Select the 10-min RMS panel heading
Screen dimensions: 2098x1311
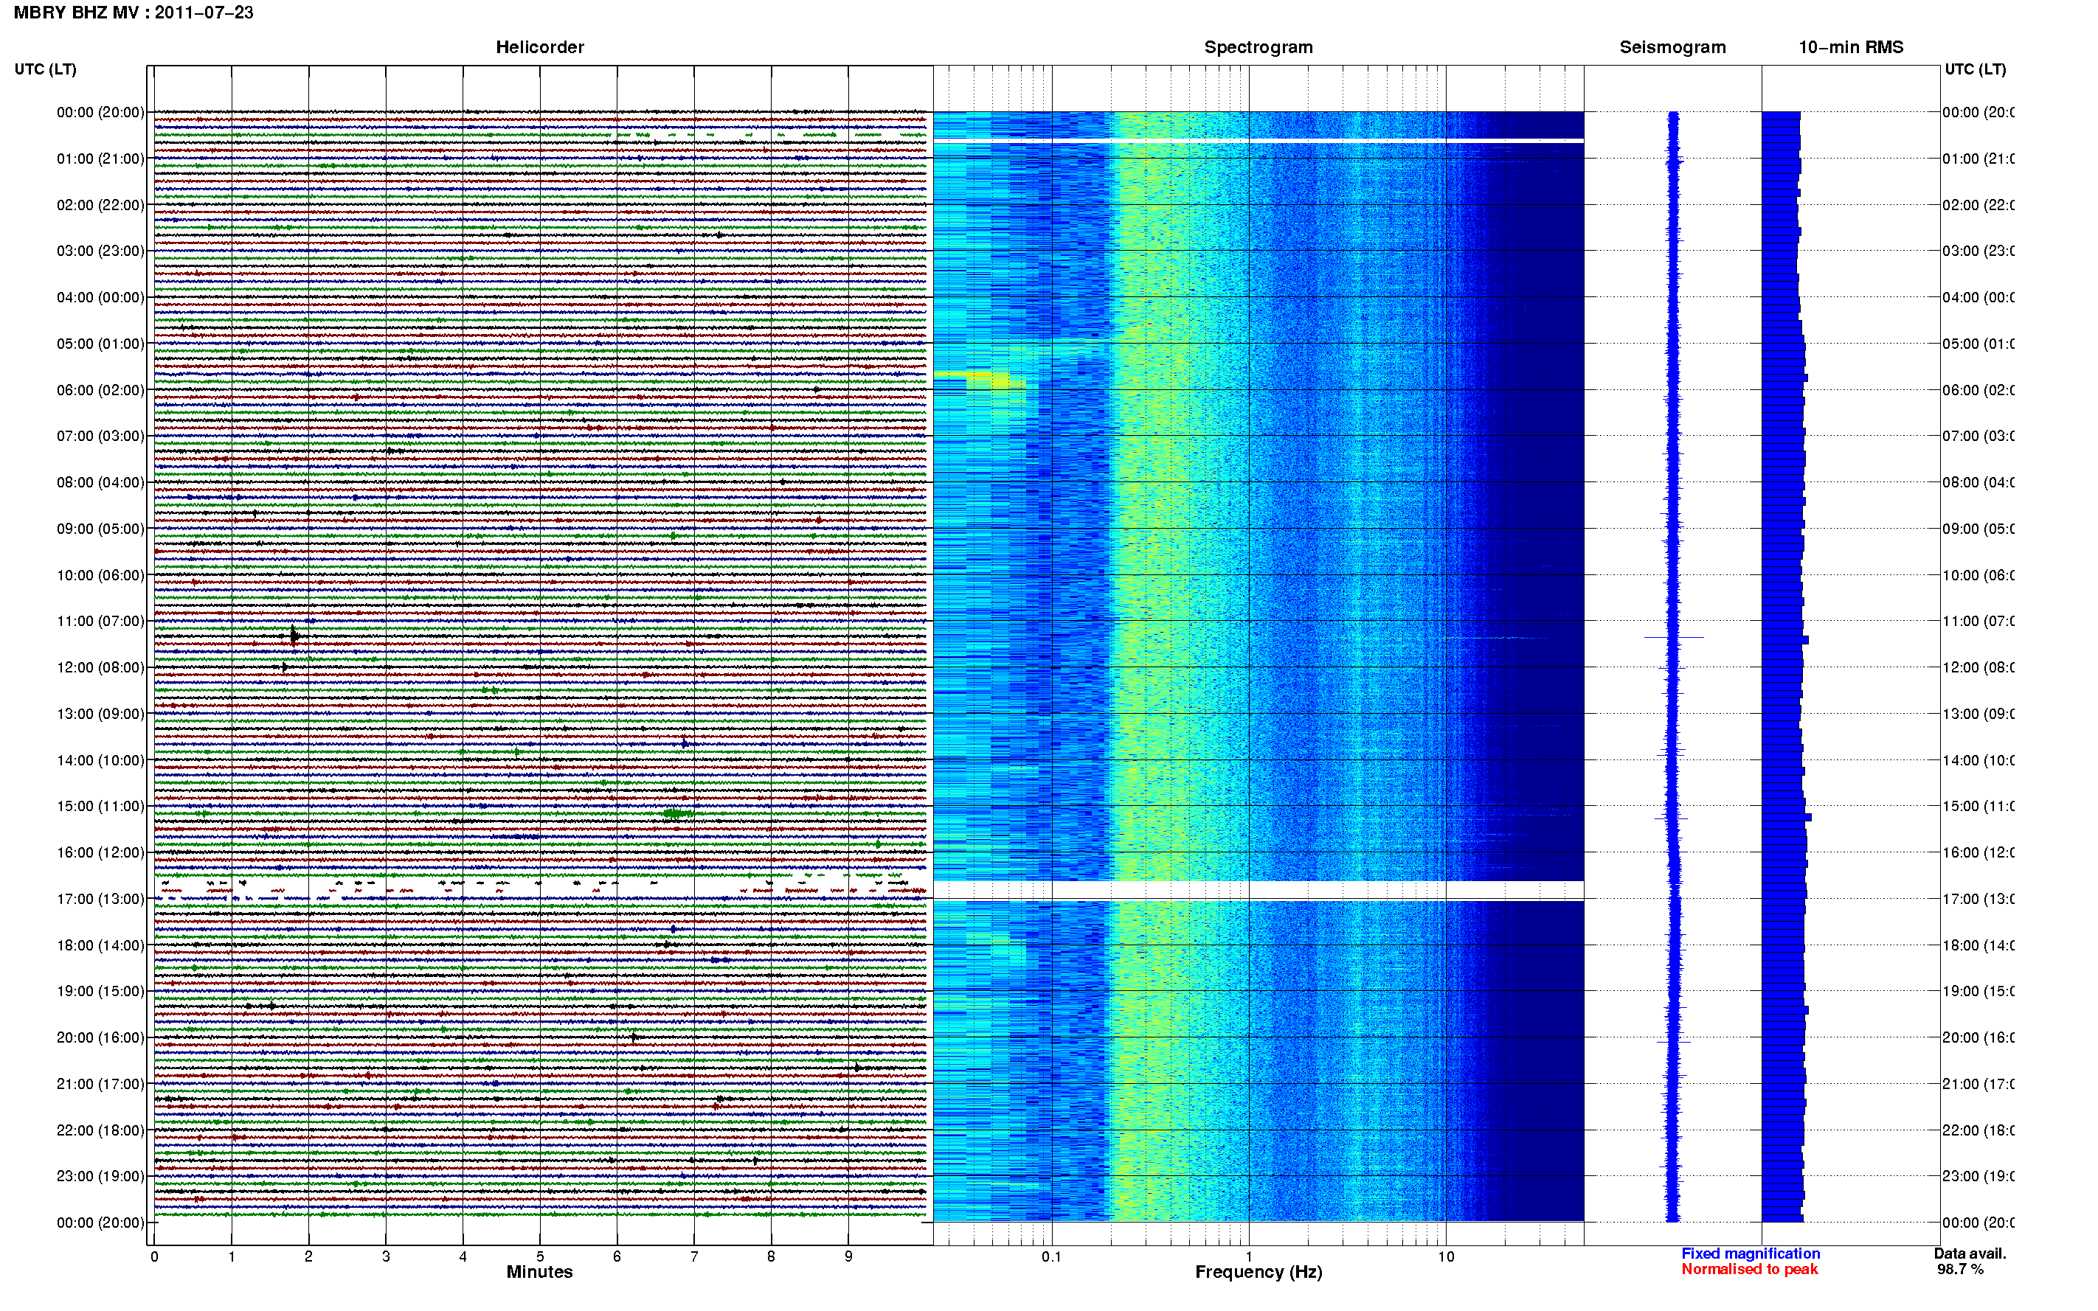tap(1851, 48)
